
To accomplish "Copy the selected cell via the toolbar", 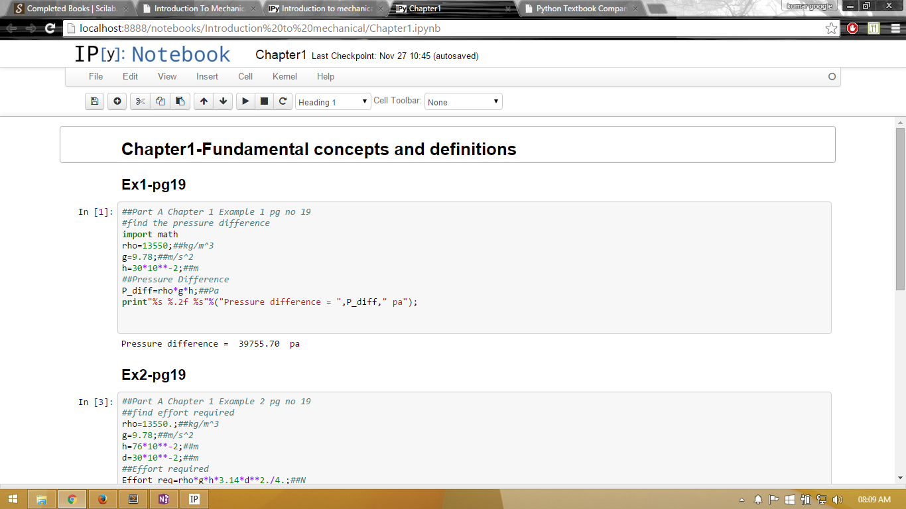I will click(160, 101).
